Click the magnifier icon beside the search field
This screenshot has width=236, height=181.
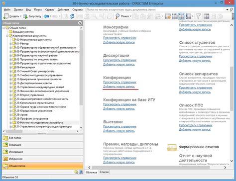pos(232,10)
